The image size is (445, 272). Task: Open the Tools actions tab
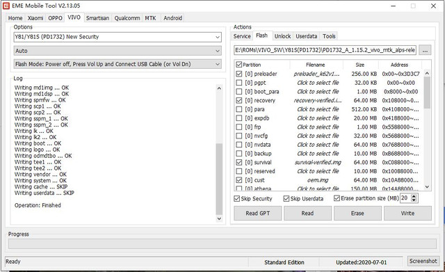point(329,36)
